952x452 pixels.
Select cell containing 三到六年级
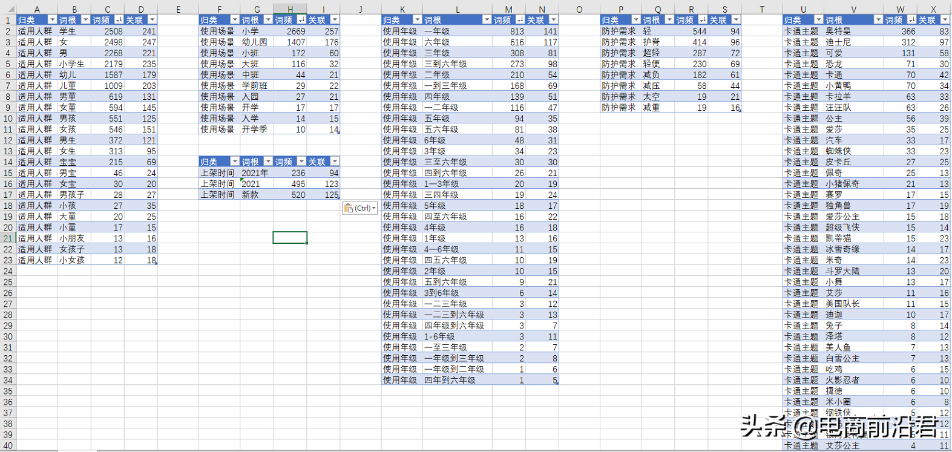458,64
